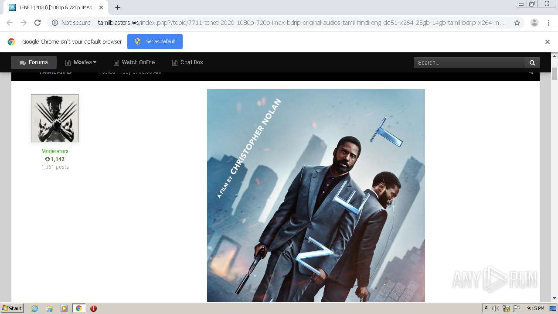Open the Forums menu item
Viewport: 558px width, 314px height.
coord(34,62)
